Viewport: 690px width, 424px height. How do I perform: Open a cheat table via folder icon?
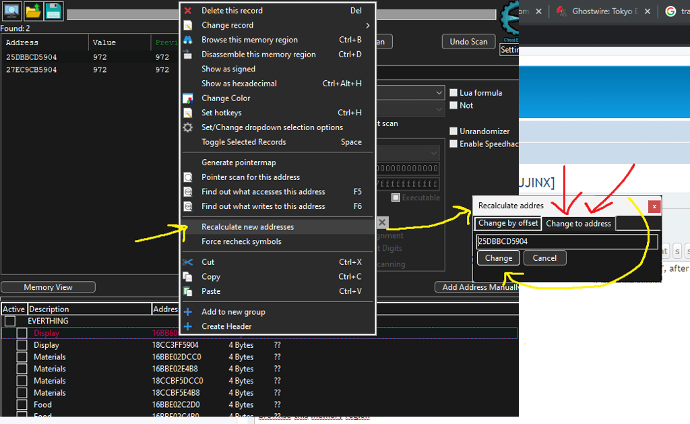(x=33, y=11)
